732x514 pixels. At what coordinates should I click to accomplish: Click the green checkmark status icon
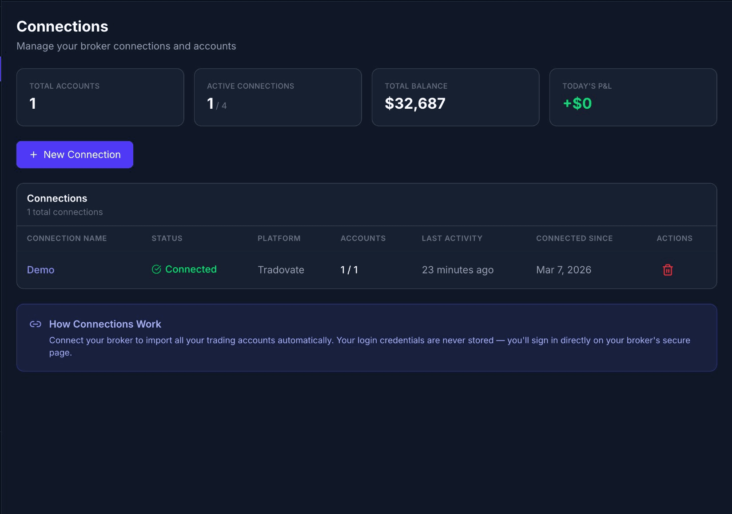(x=156, y=269)
